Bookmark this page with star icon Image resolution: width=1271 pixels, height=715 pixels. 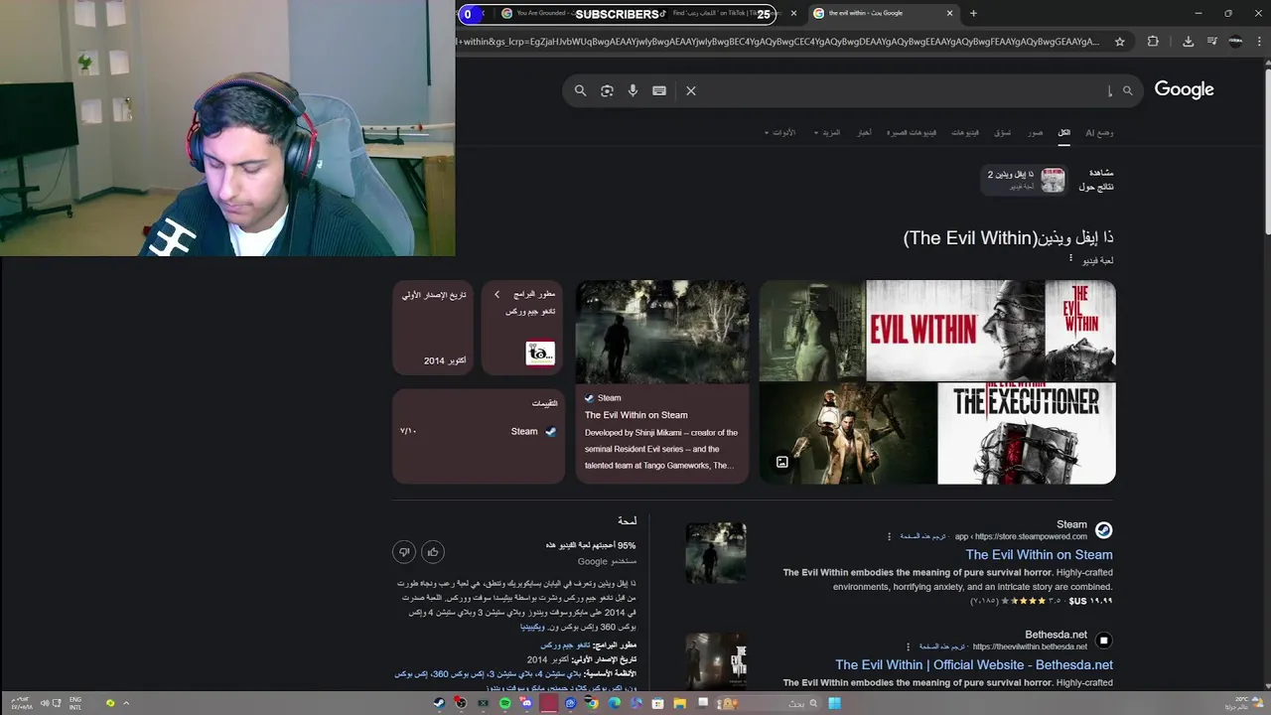coord(1120,42)
